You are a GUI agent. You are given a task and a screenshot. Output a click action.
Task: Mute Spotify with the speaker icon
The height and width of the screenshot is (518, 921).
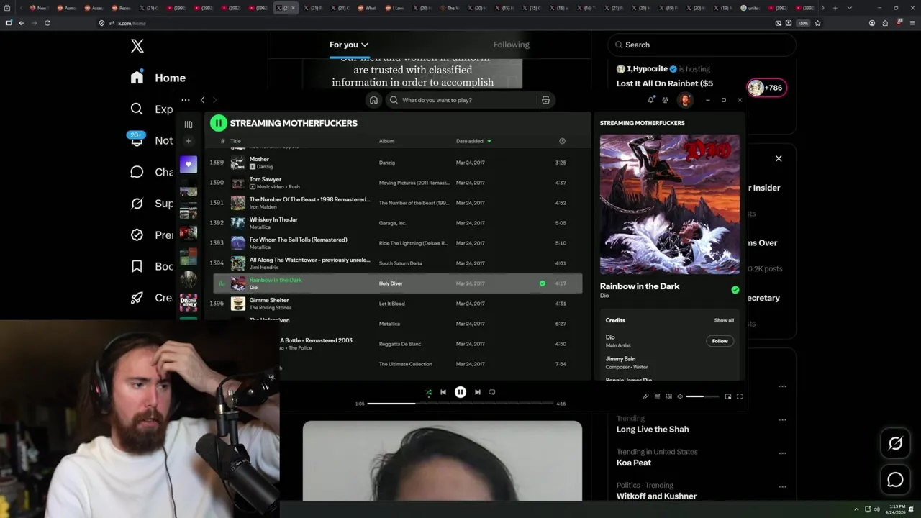click(x=679, y=396)
